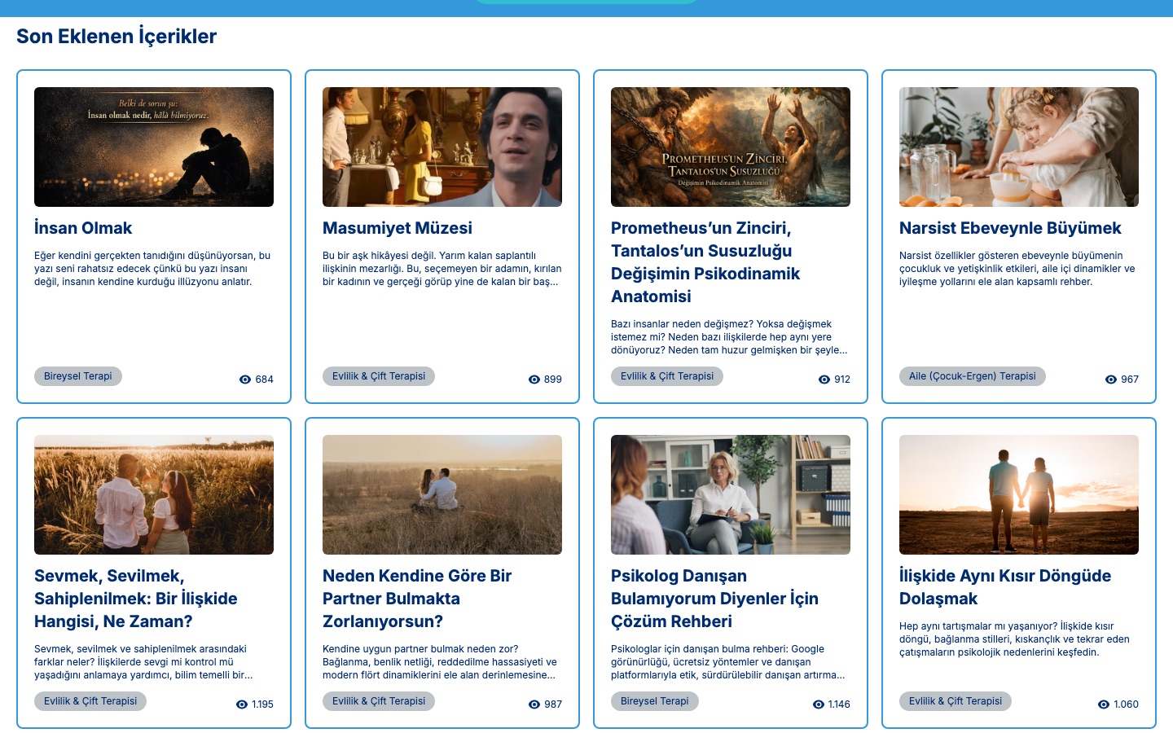Open Neden Kendine Göre Bir Partner article

[417, 599]
